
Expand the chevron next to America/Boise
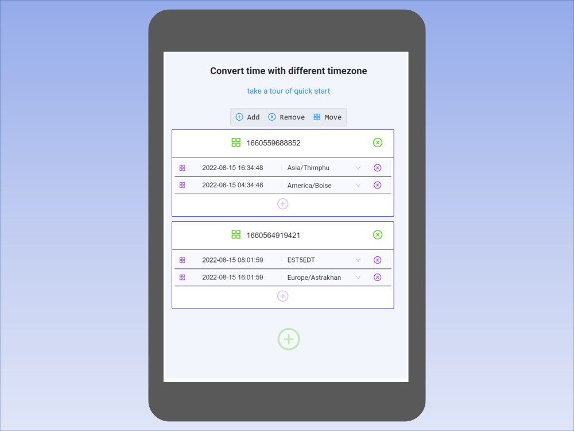pos(358,185)
